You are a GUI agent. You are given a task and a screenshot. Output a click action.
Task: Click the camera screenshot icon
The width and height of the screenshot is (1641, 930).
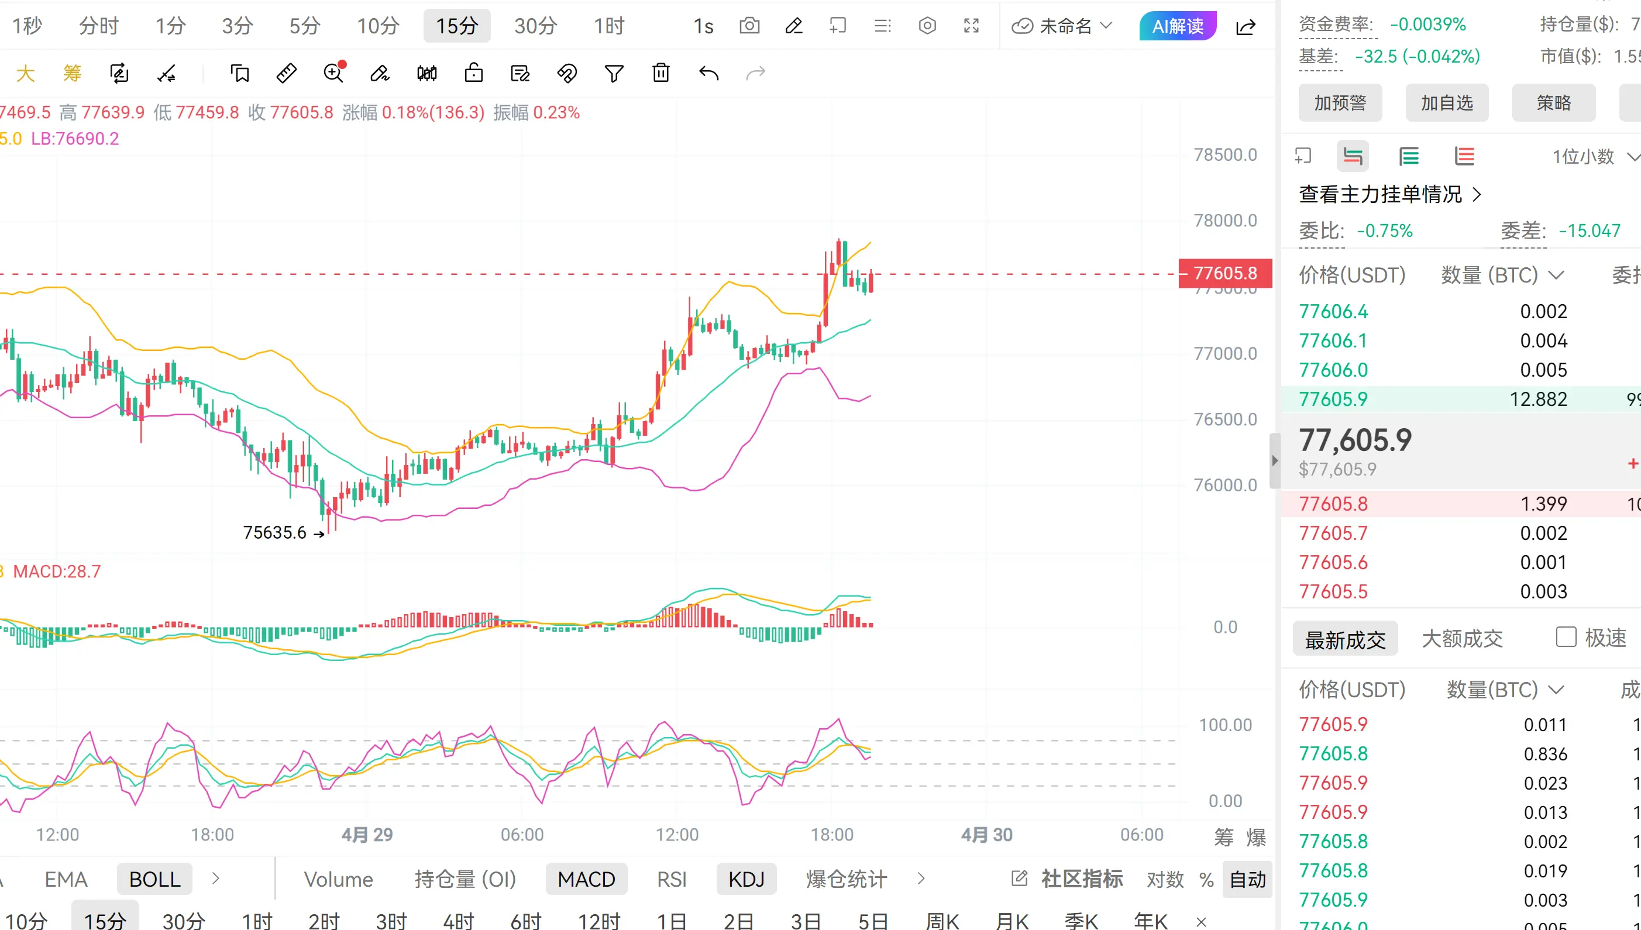749,26
